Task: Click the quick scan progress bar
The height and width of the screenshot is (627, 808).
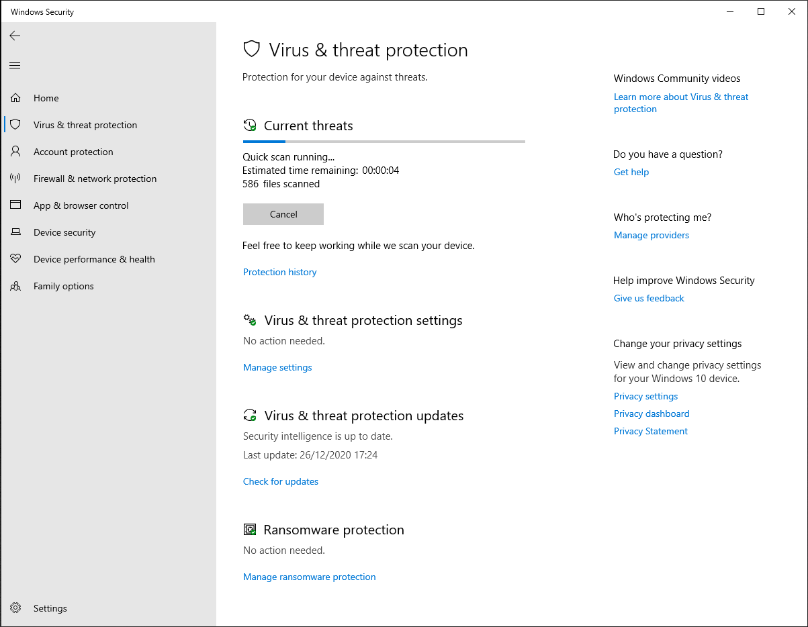Action: pos(384,142)
